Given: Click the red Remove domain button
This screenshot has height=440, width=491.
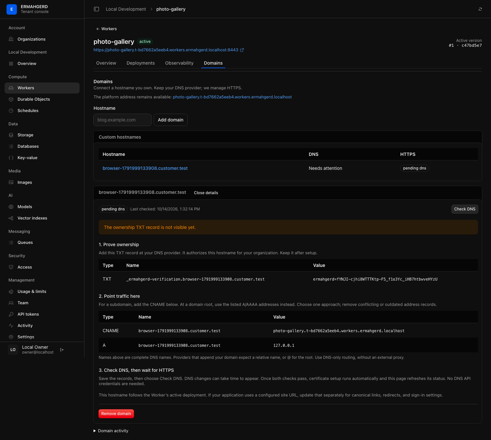Looking at the screenshot, I should (x=116, y=414).
